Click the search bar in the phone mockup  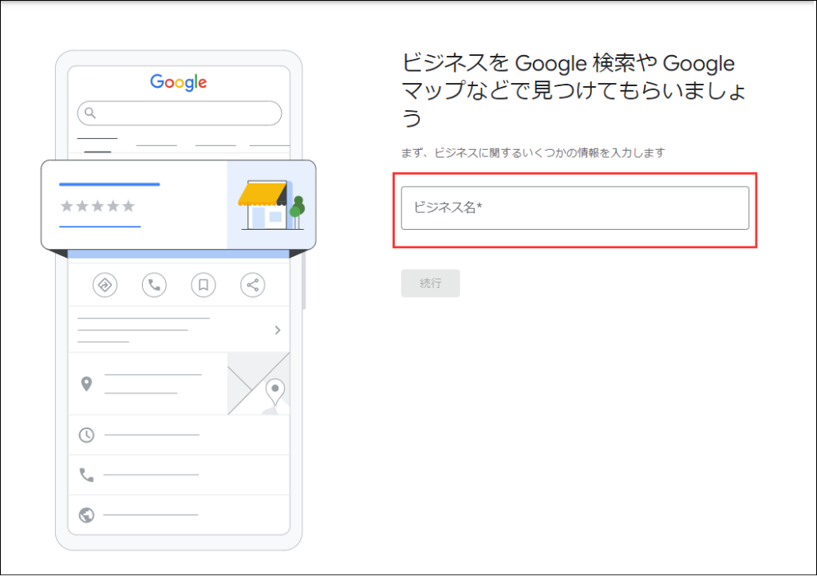(x=179, y=113)
